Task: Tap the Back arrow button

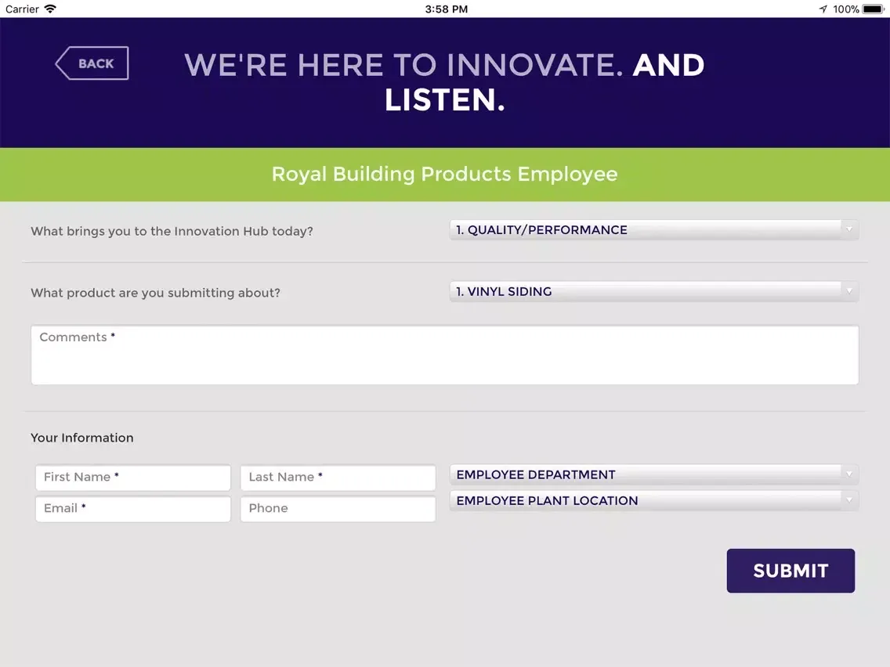Action: [x=92, y=63]
